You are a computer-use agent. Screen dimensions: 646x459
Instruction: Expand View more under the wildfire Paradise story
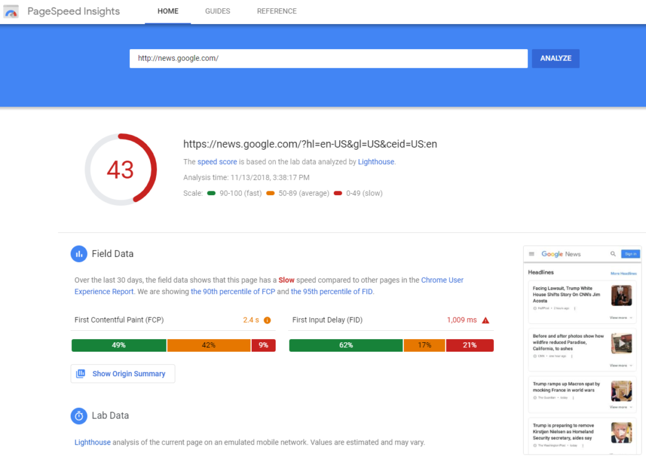tap(621, 366)
